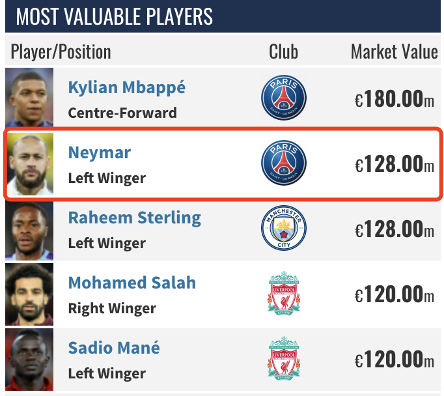
Task: Click Liverpool logo in Mohamed Salah row
Action: coord(283,294)
